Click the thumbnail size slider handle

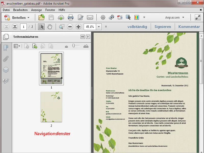[73, 46]
